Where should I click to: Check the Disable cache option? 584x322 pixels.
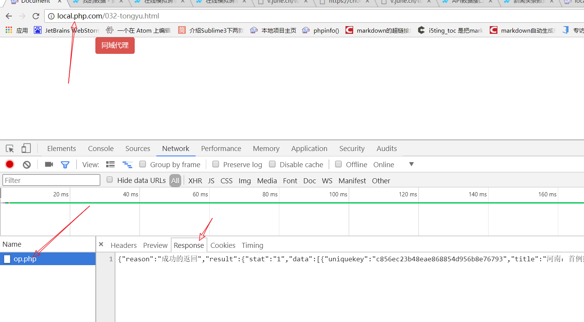coord(272,164)
